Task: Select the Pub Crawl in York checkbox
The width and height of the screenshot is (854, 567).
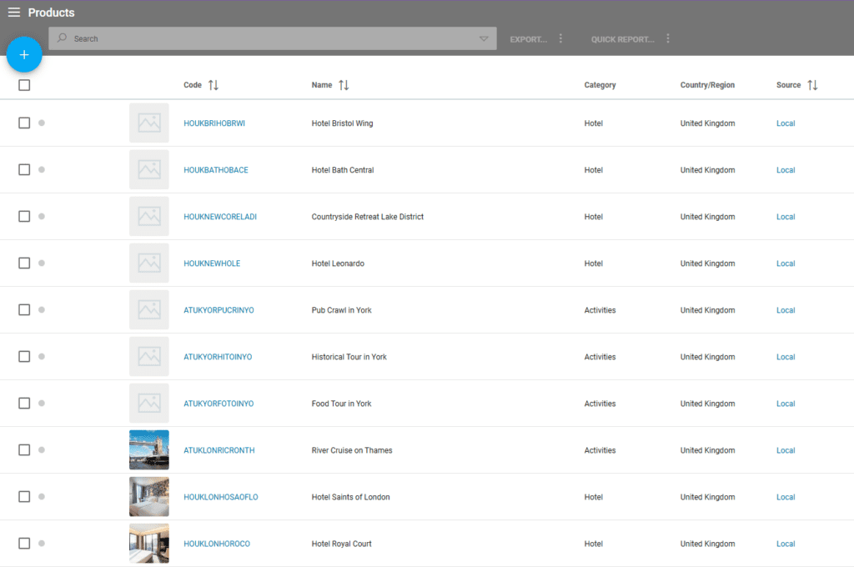Action: 24,310
